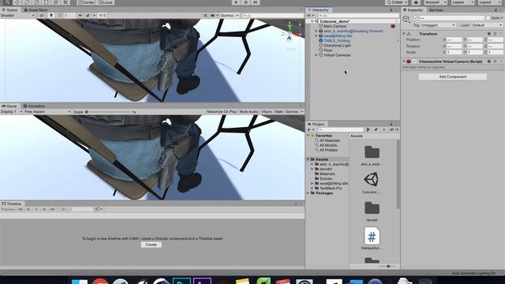Toggle Maximize On Play
505x284 pixels.
[222, 112]
